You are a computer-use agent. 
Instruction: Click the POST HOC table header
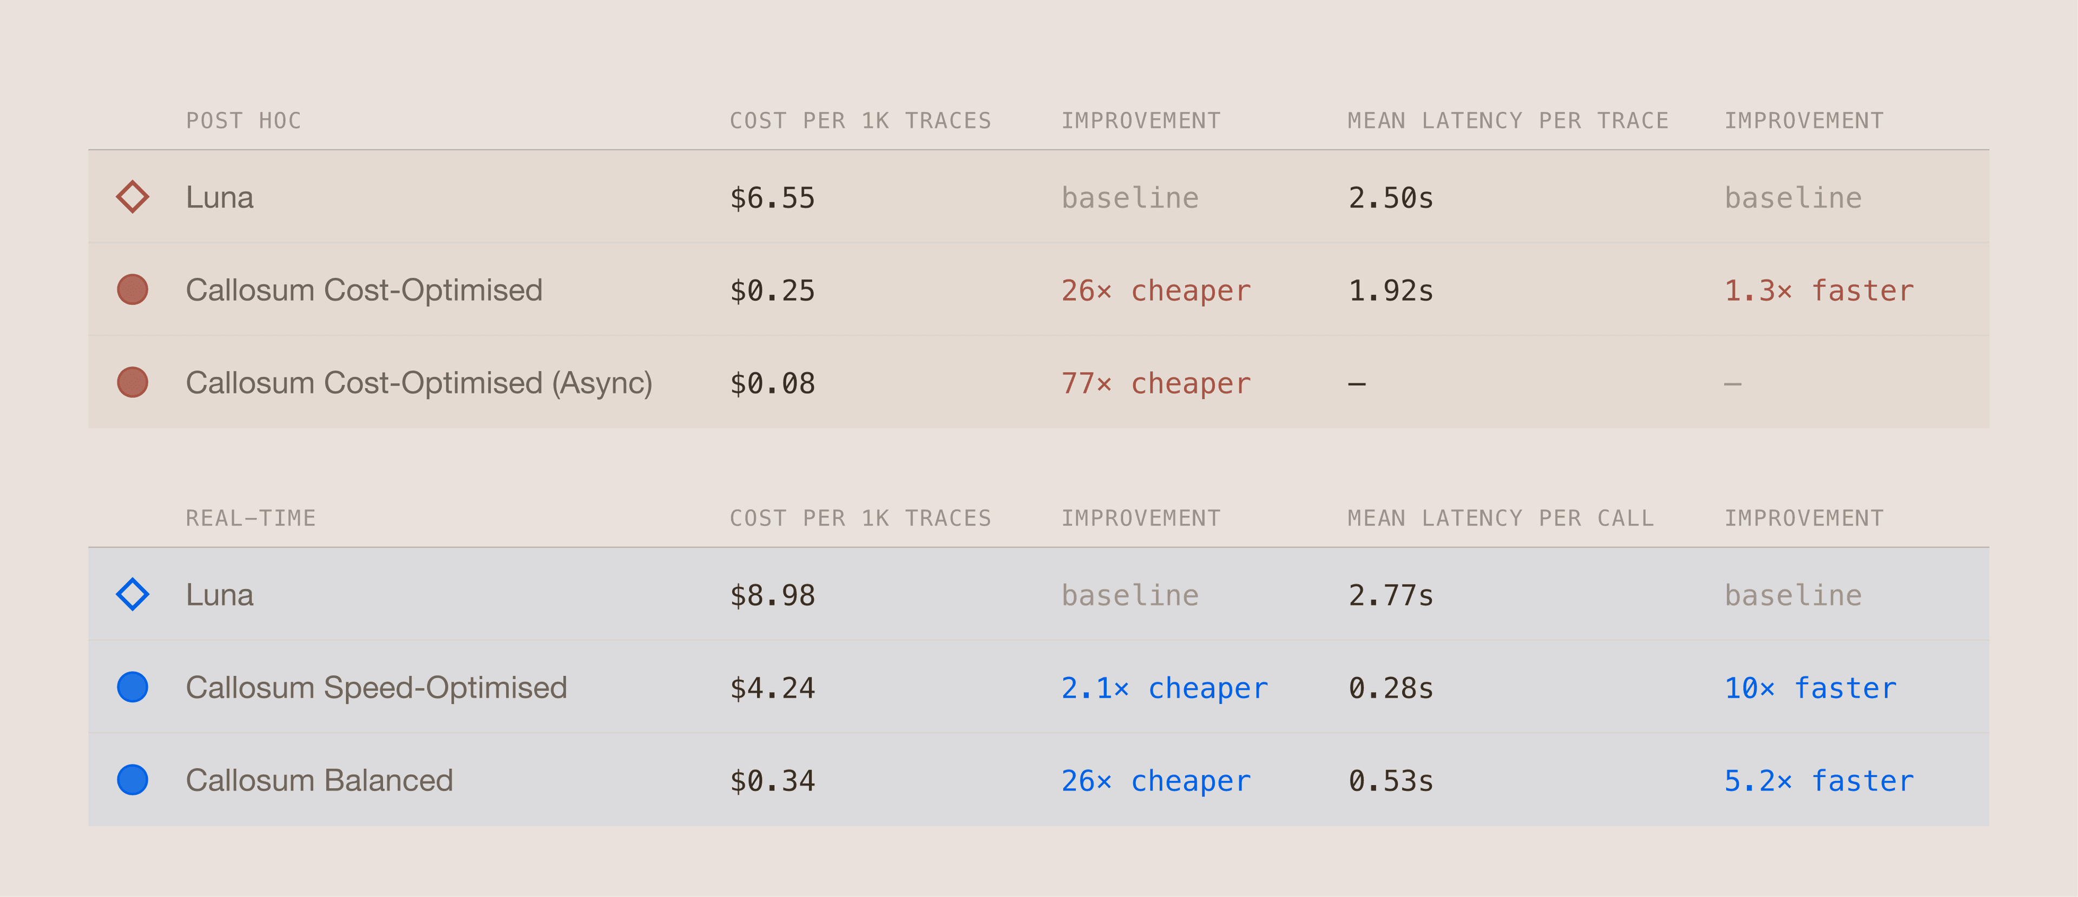point(244,121)
